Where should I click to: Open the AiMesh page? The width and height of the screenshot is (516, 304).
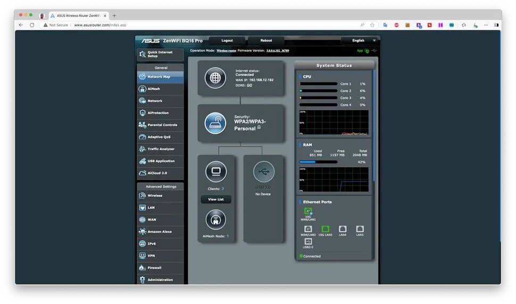click(160, 89)
